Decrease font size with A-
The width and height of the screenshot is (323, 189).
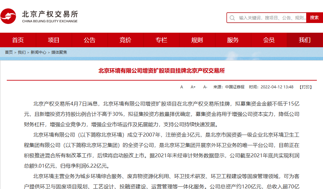pos(205,87)
